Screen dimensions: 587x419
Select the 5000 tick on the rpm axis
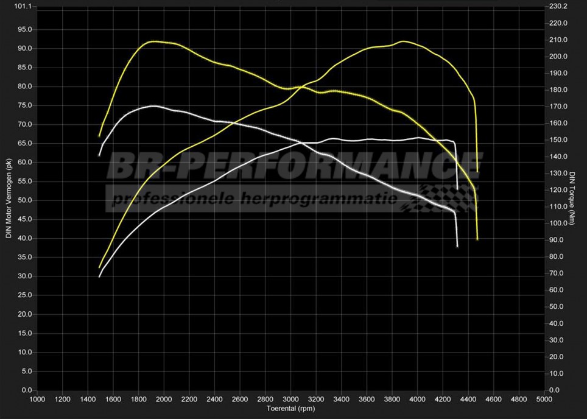pos(544,400)
